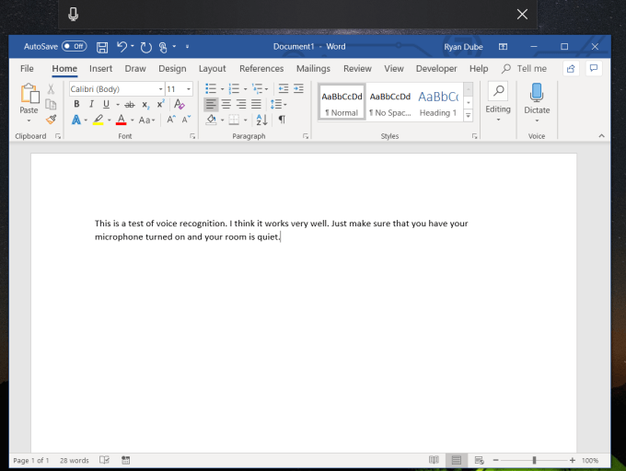Screen dimensions: 626x471
Task: Toggle right text alignment
Action: (x=241, y=105)
